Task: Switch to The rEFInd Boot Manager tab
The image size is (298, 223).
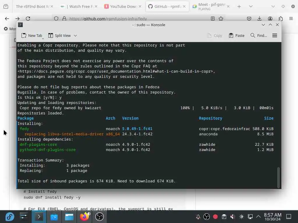Action: [32, 6]
